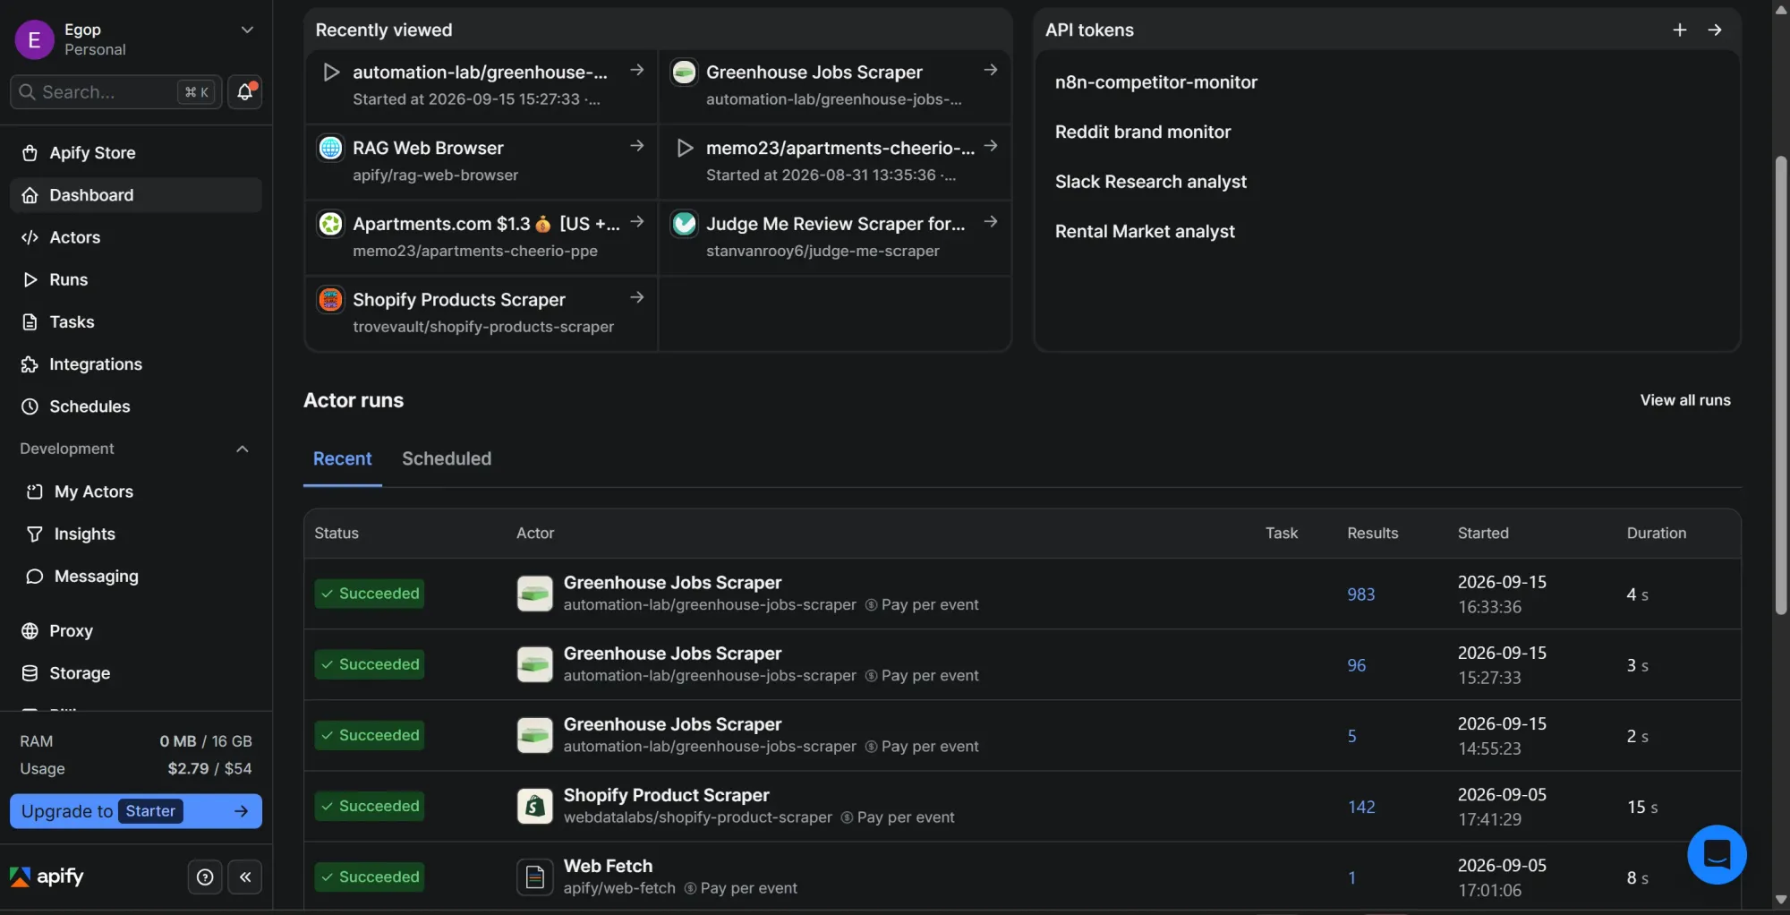The height and width of the screenshot is (915, 1790).
Task: Click the page vertical scrollbar
Action: pyautogui.click(x=1780, y=385)
